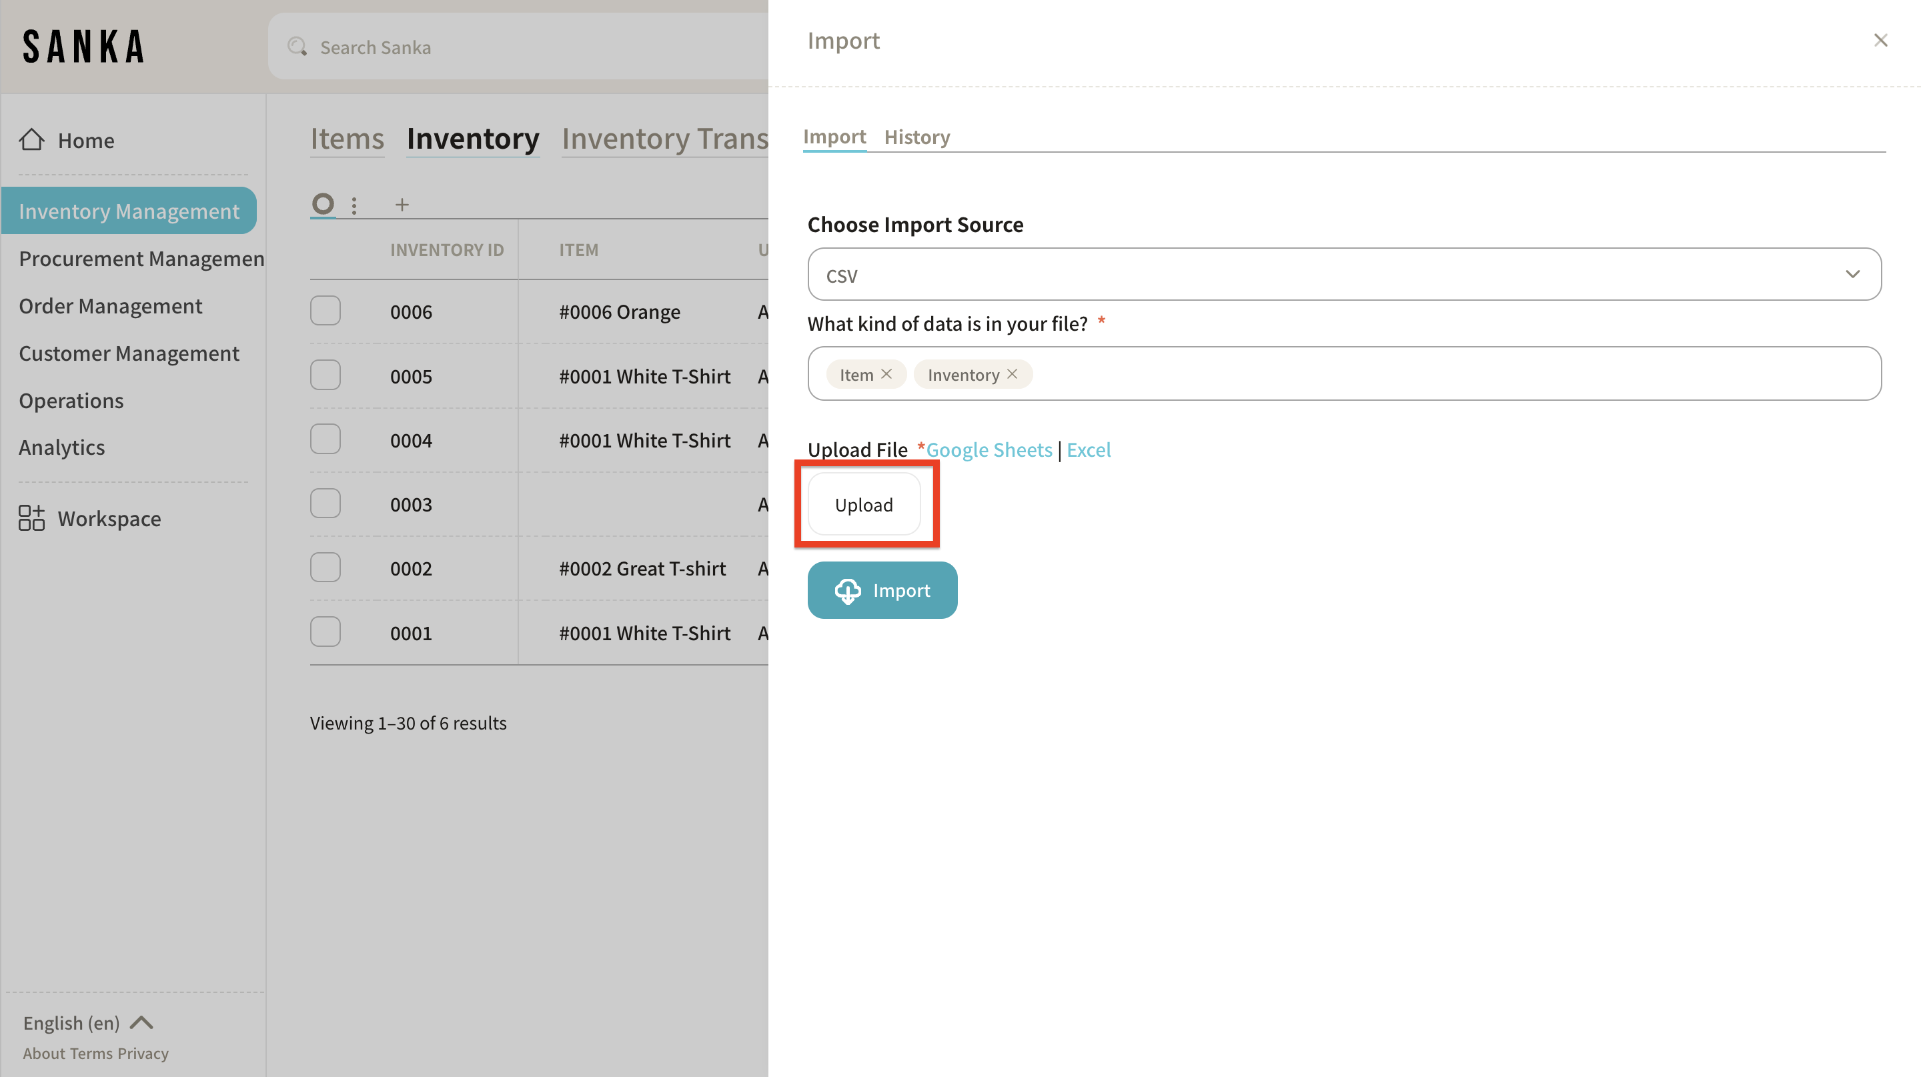Open the three-dot view options menu
The height and width of the screenshot is (1077, 1921).
tap(354, 205)
